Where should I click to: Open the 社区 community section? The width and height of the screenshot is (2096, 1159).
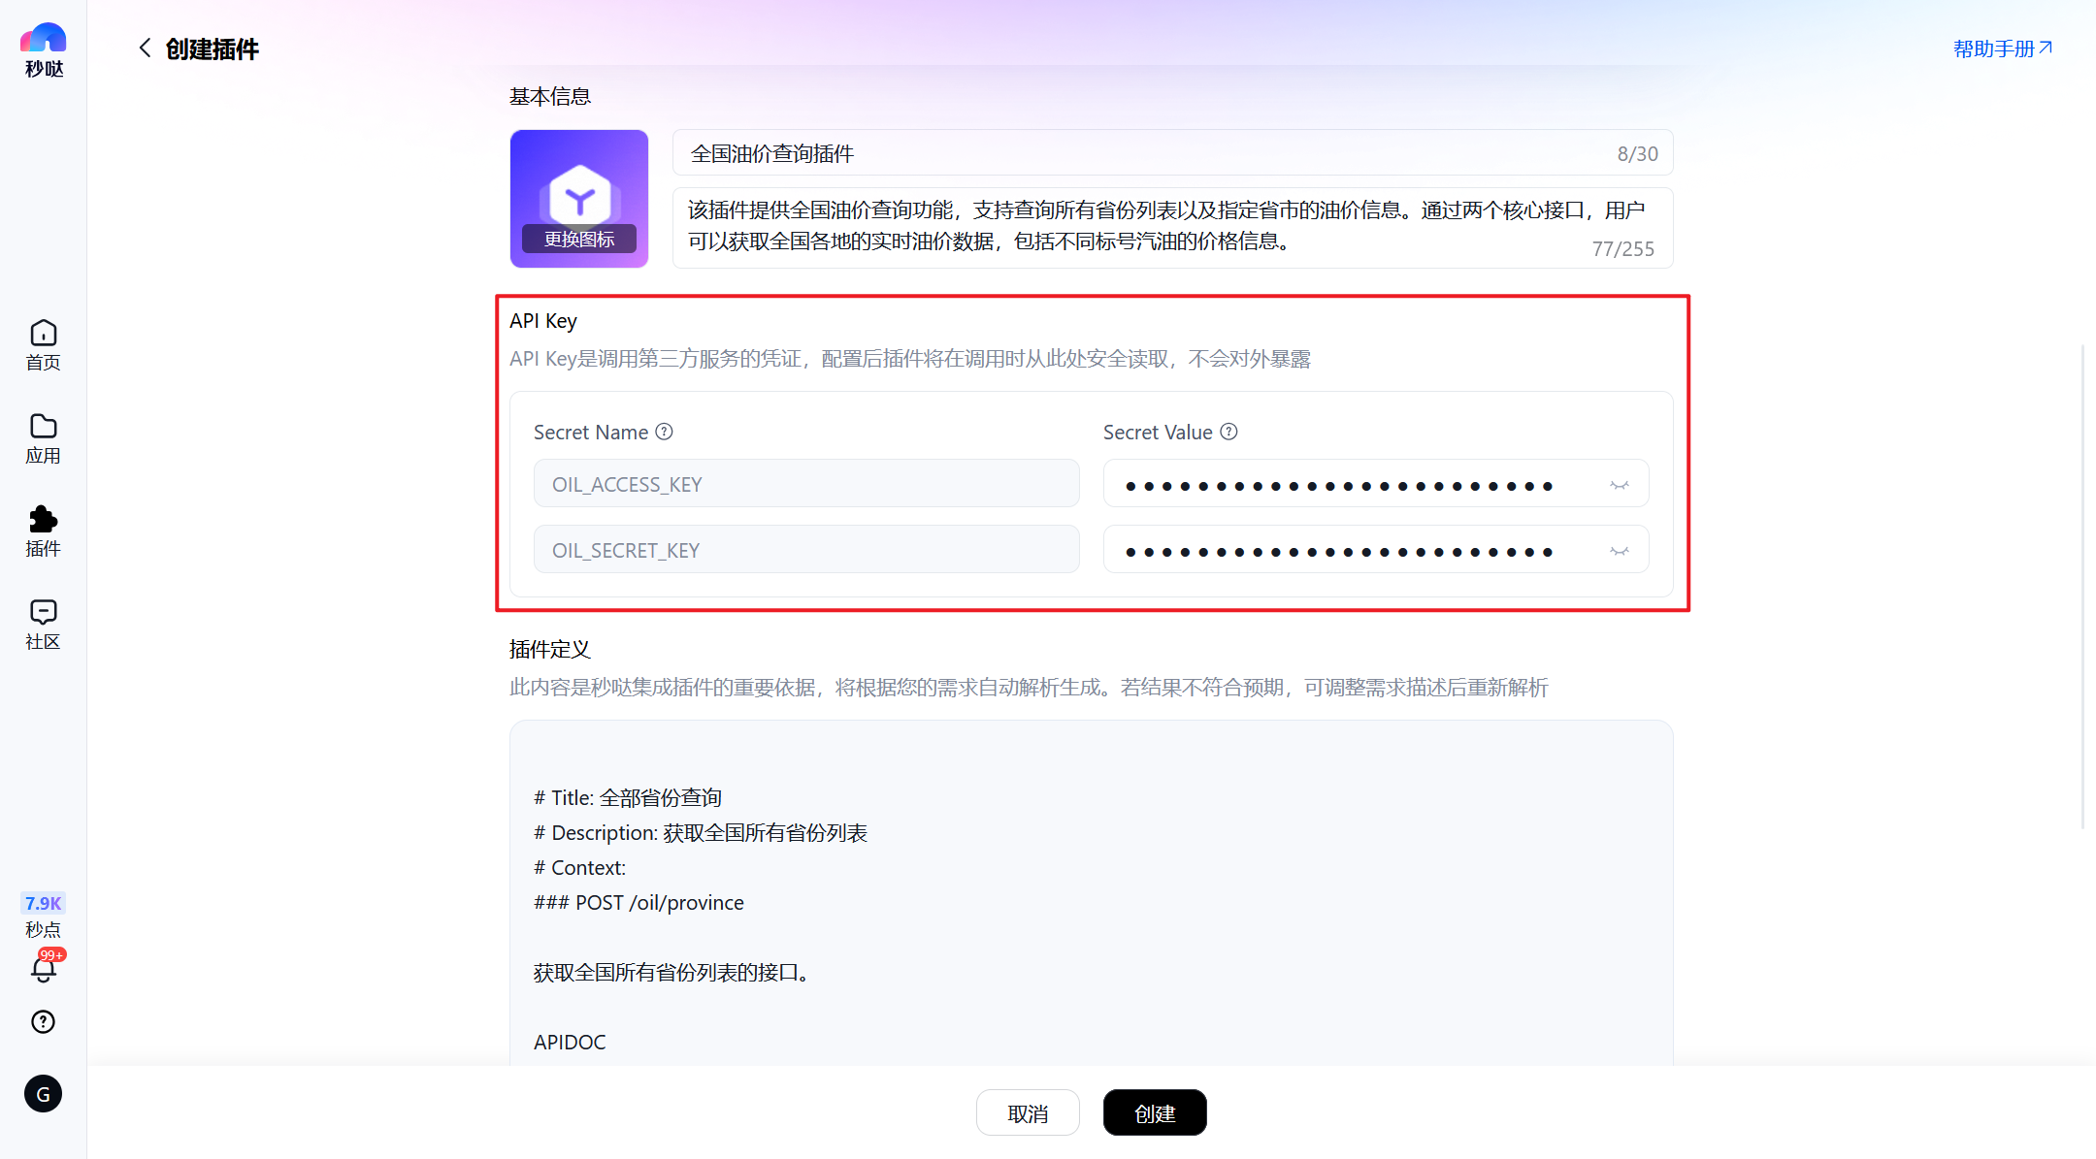click(43, 623)
